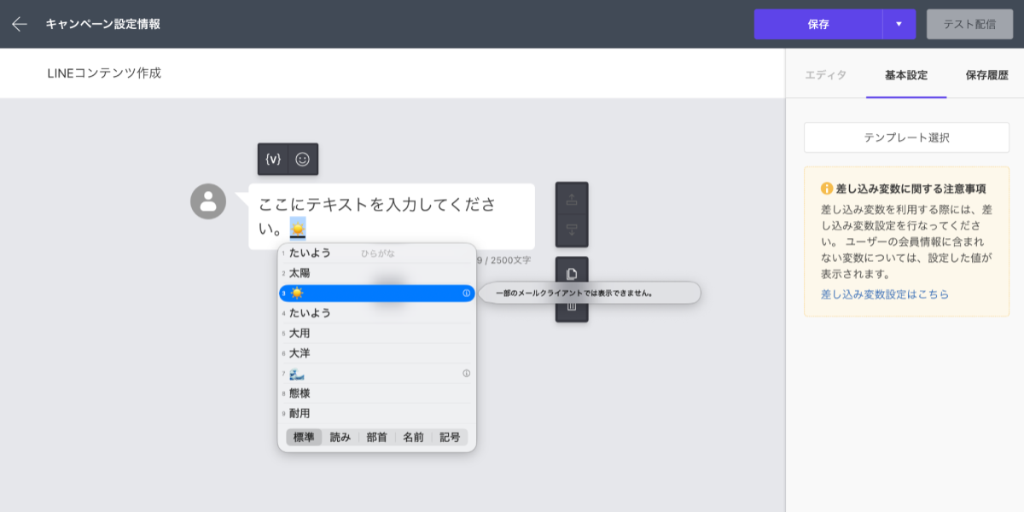Select the 読み candidate mode tab
Image resolution: width=1024 pixels, height=512 pixels.
(340, 437)
